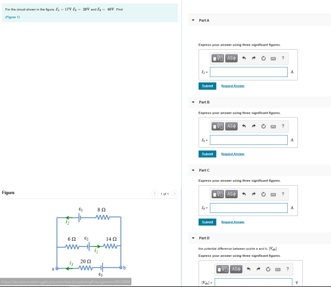Screen dimensions: 331x287
Task: Undo last edit in Part A
Action: point(244,58)
